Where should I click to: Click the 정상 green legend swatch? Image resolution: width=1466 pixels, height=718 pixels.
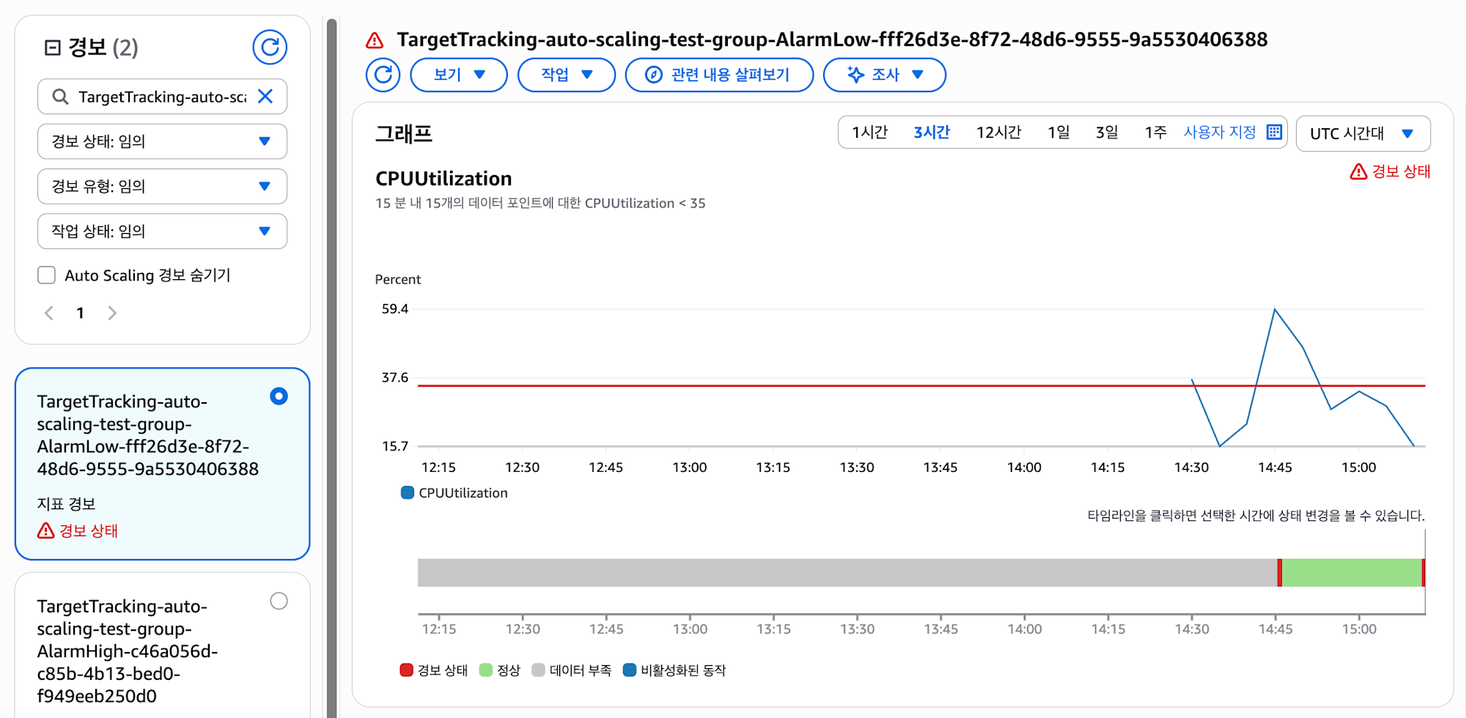(x=486, y=670)
